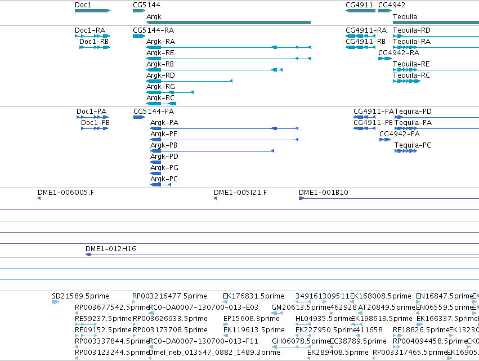Click the Tequila gene label

(405, 17)
